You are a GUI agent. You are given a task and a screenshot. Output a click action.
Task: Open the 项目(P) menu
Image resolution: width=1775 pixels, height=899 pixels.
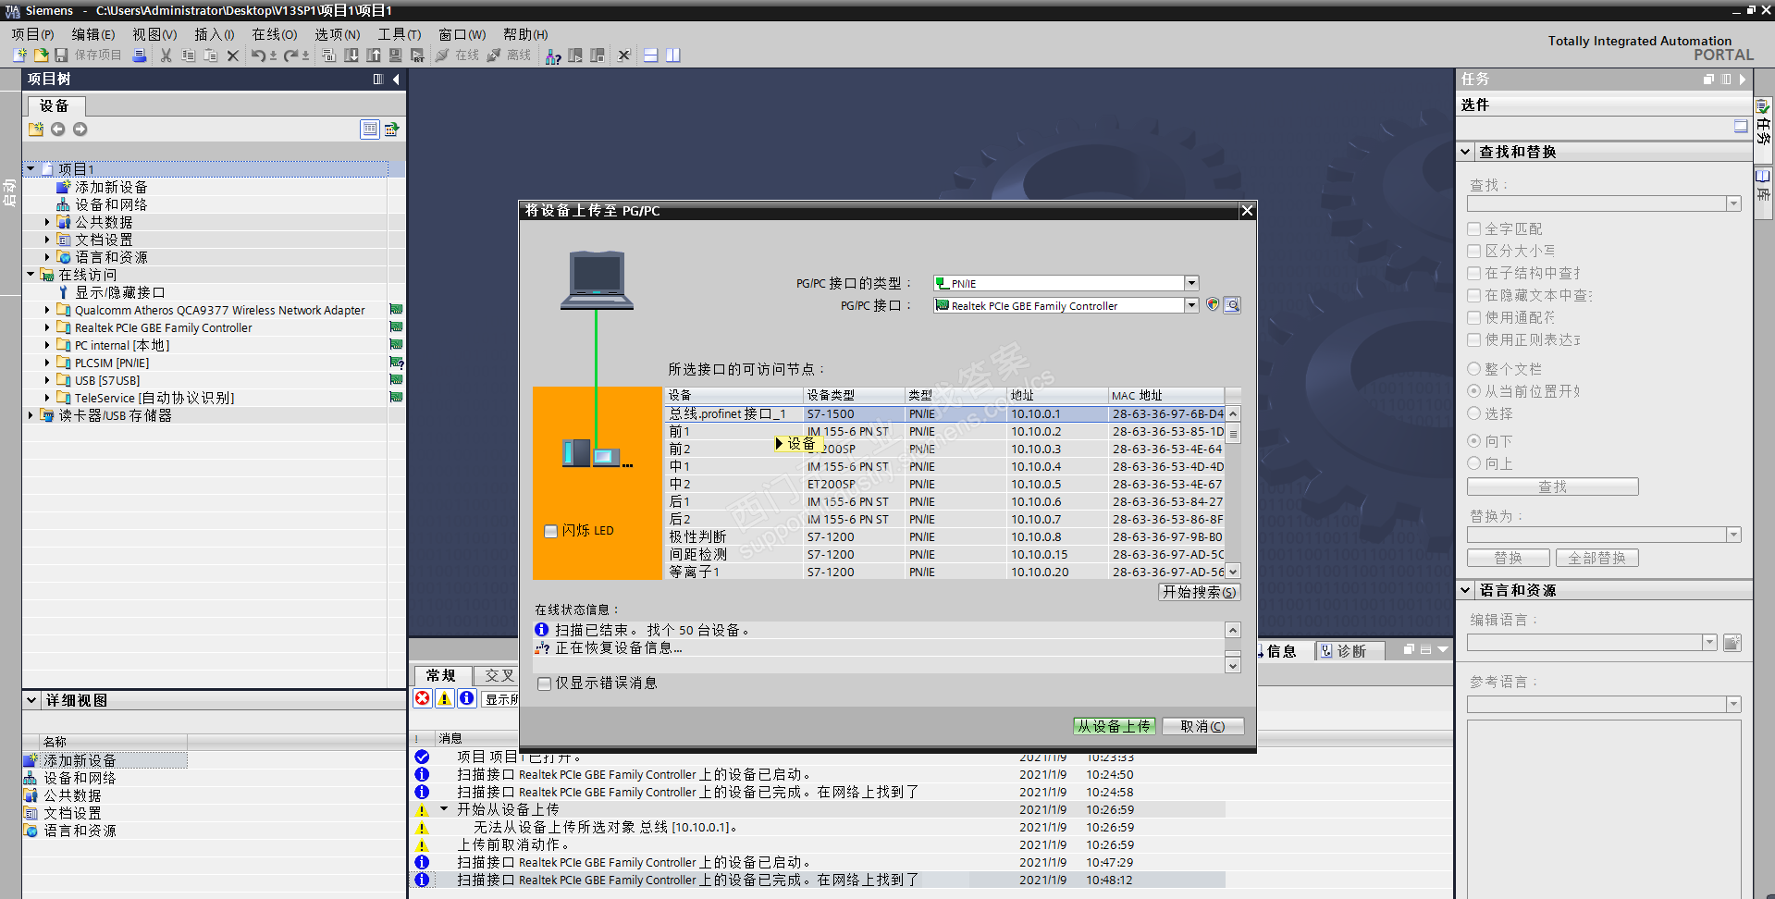point(33,34)
